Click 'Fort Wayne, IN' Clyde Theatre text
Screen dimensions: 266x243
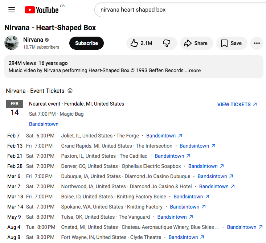(x=111, y=237)
